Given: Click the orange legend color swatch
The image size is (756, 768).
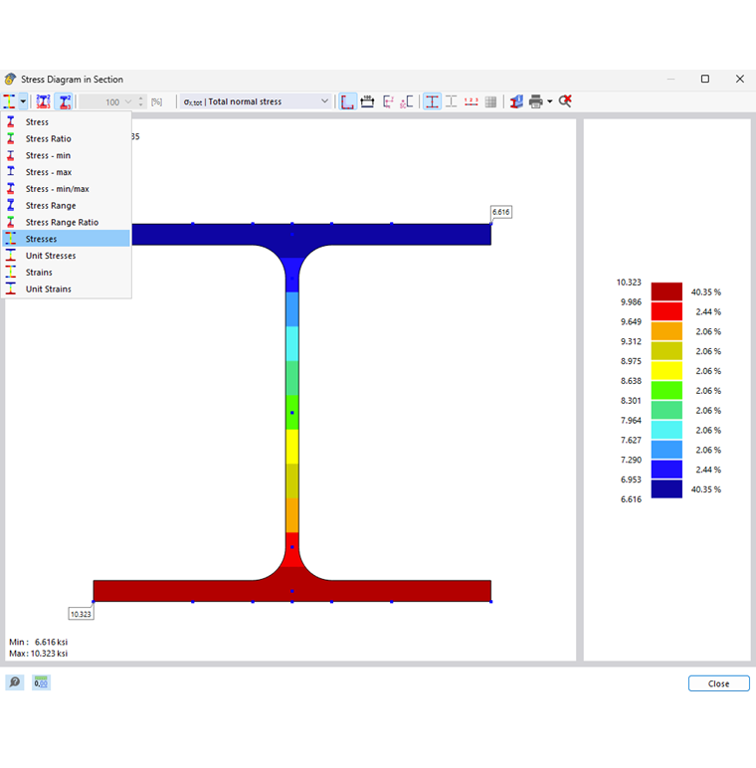Looking at the screenshot, I should [x=666, y=331].
